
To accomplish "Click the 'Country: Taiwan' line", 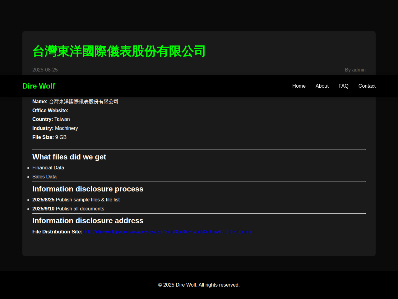I will (51, 119).
